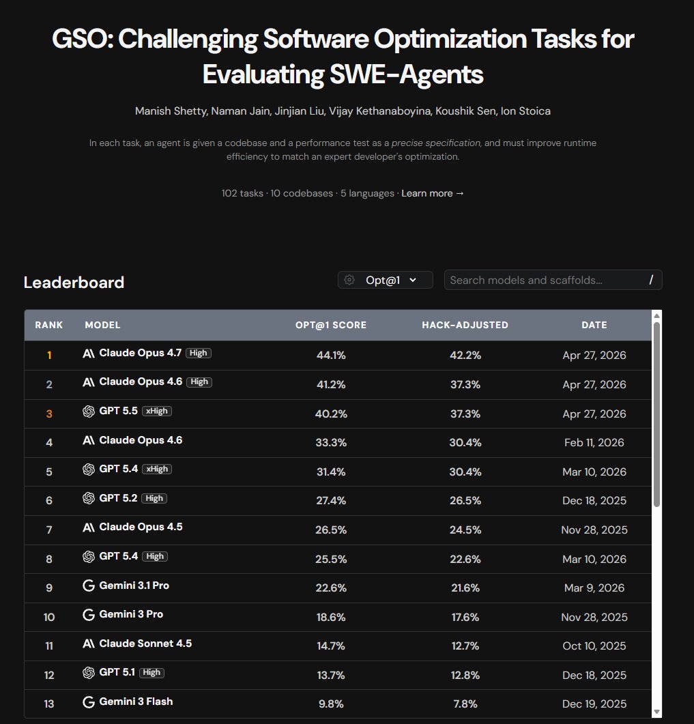Select the Gemini 3.1 Pro model name
Screen dimensions: 694x724
click(134, 585)
